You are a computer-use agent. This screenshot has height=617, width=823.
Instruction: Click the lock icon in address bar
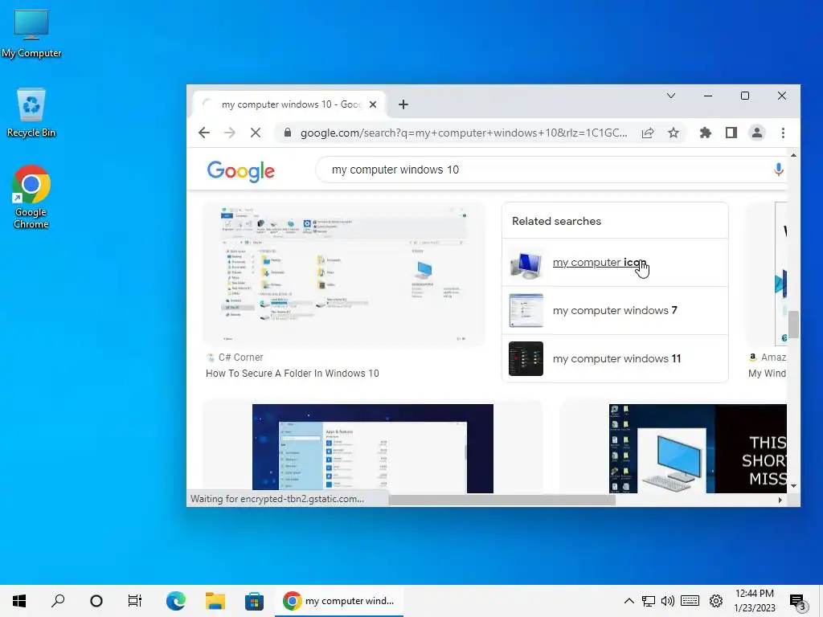[x=288, y=133]
